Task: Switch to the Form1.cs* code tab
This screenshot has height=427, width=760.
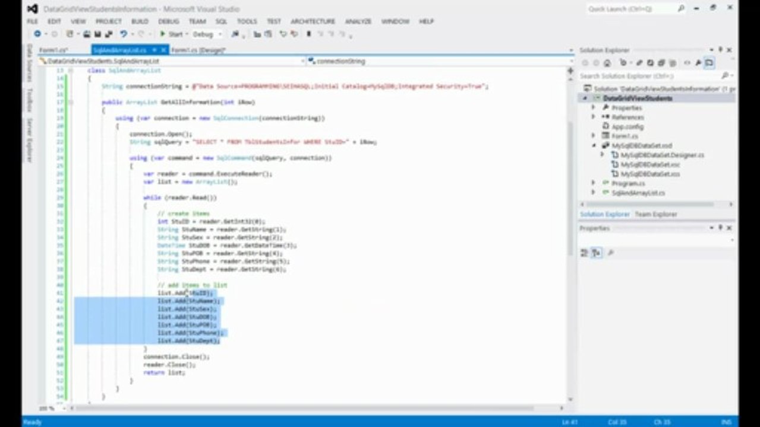Action: click(x=53, y=50)
